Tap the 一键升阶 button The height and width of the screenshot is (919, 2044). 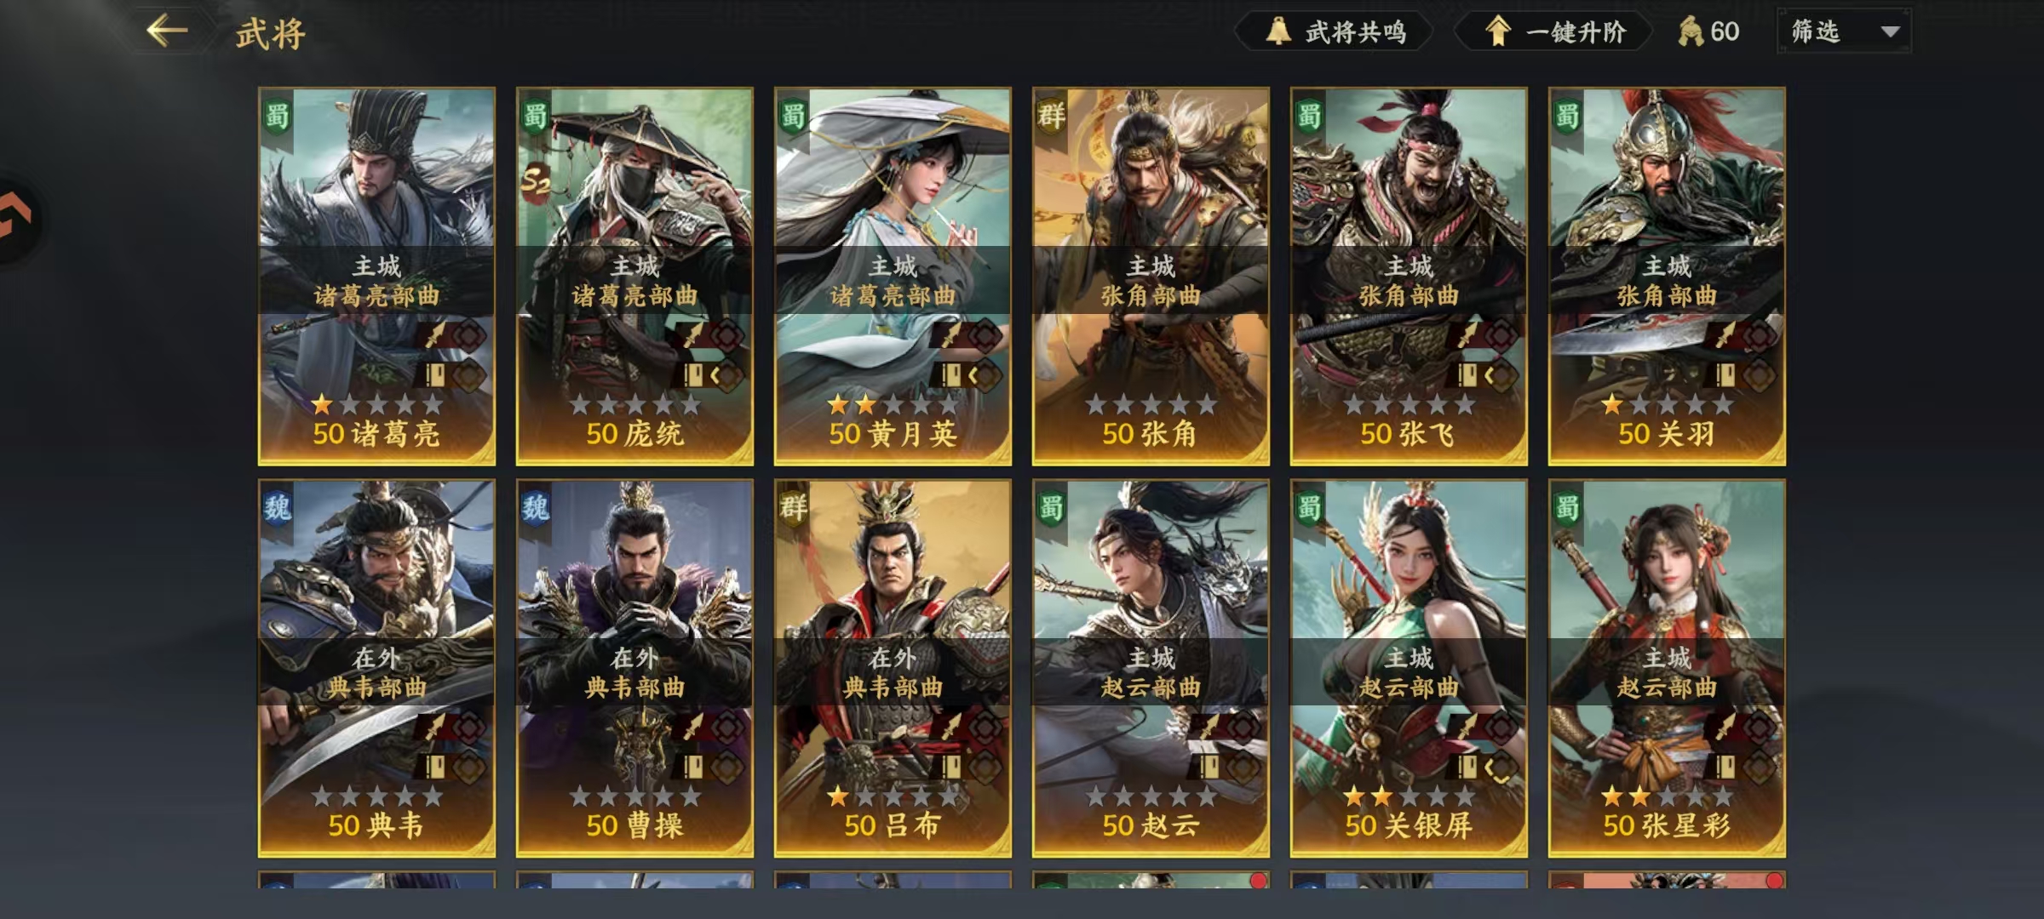1553,31
